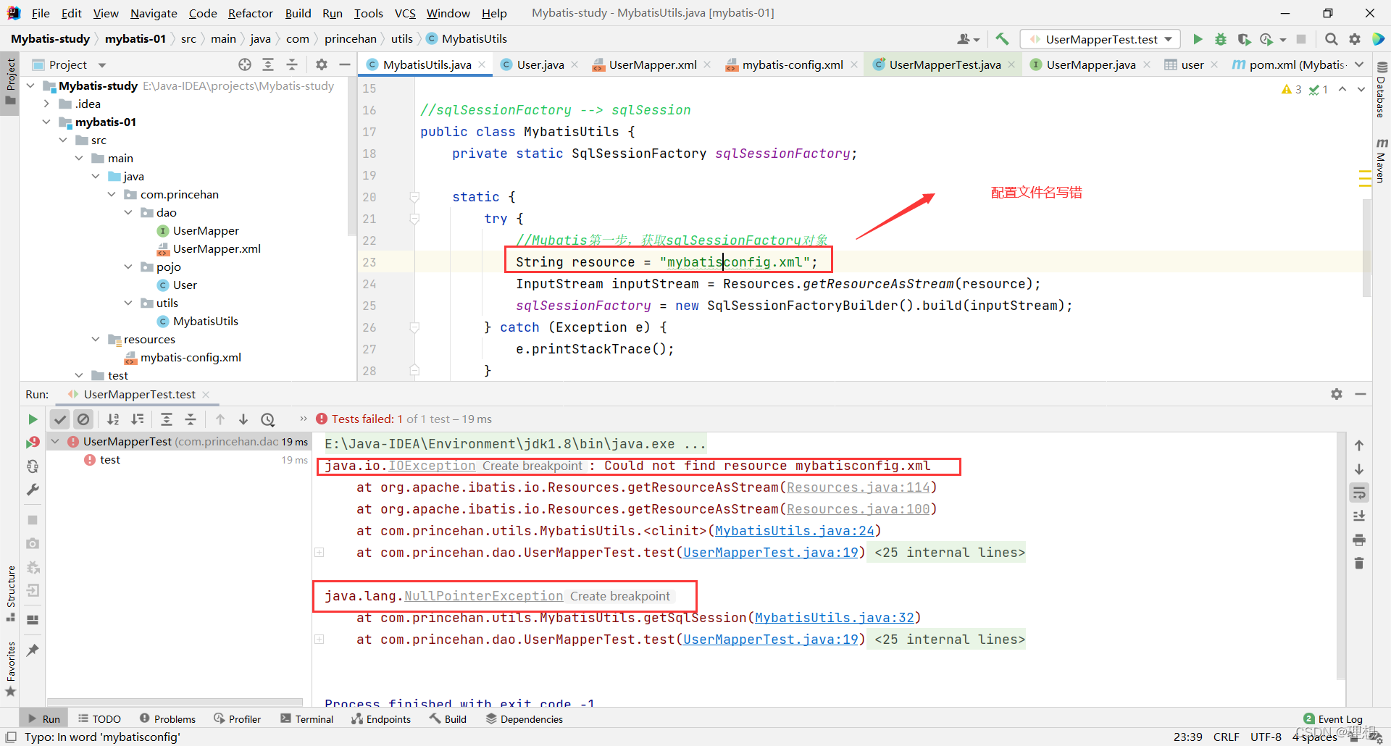Sort tests alphabetically icon
The width and height of the screenshot is (1391, 746).
113,419
